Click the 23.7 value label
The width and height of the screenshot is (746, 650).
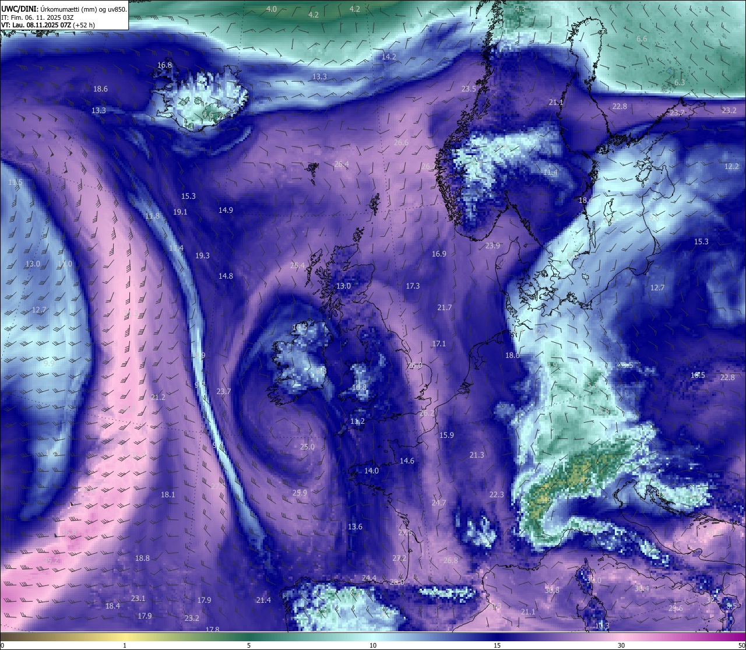(224, 392)
